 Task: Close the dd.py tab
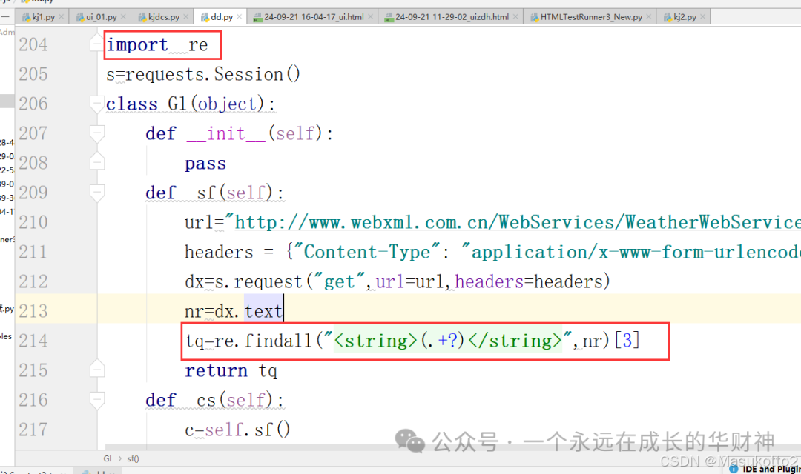click(x=239, y=17)
